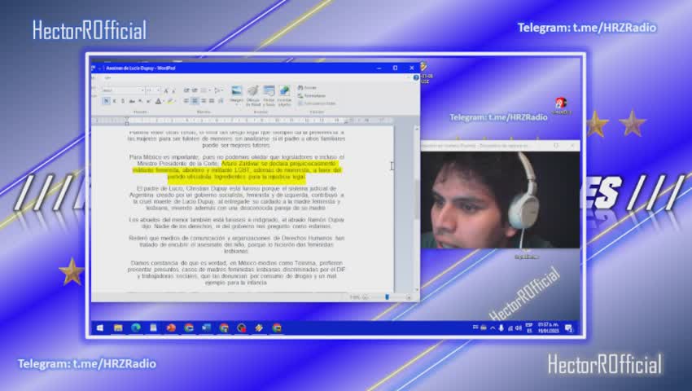Click the zoom out minus button
Screen dimensions: 692x391
[x=366, y=297]
